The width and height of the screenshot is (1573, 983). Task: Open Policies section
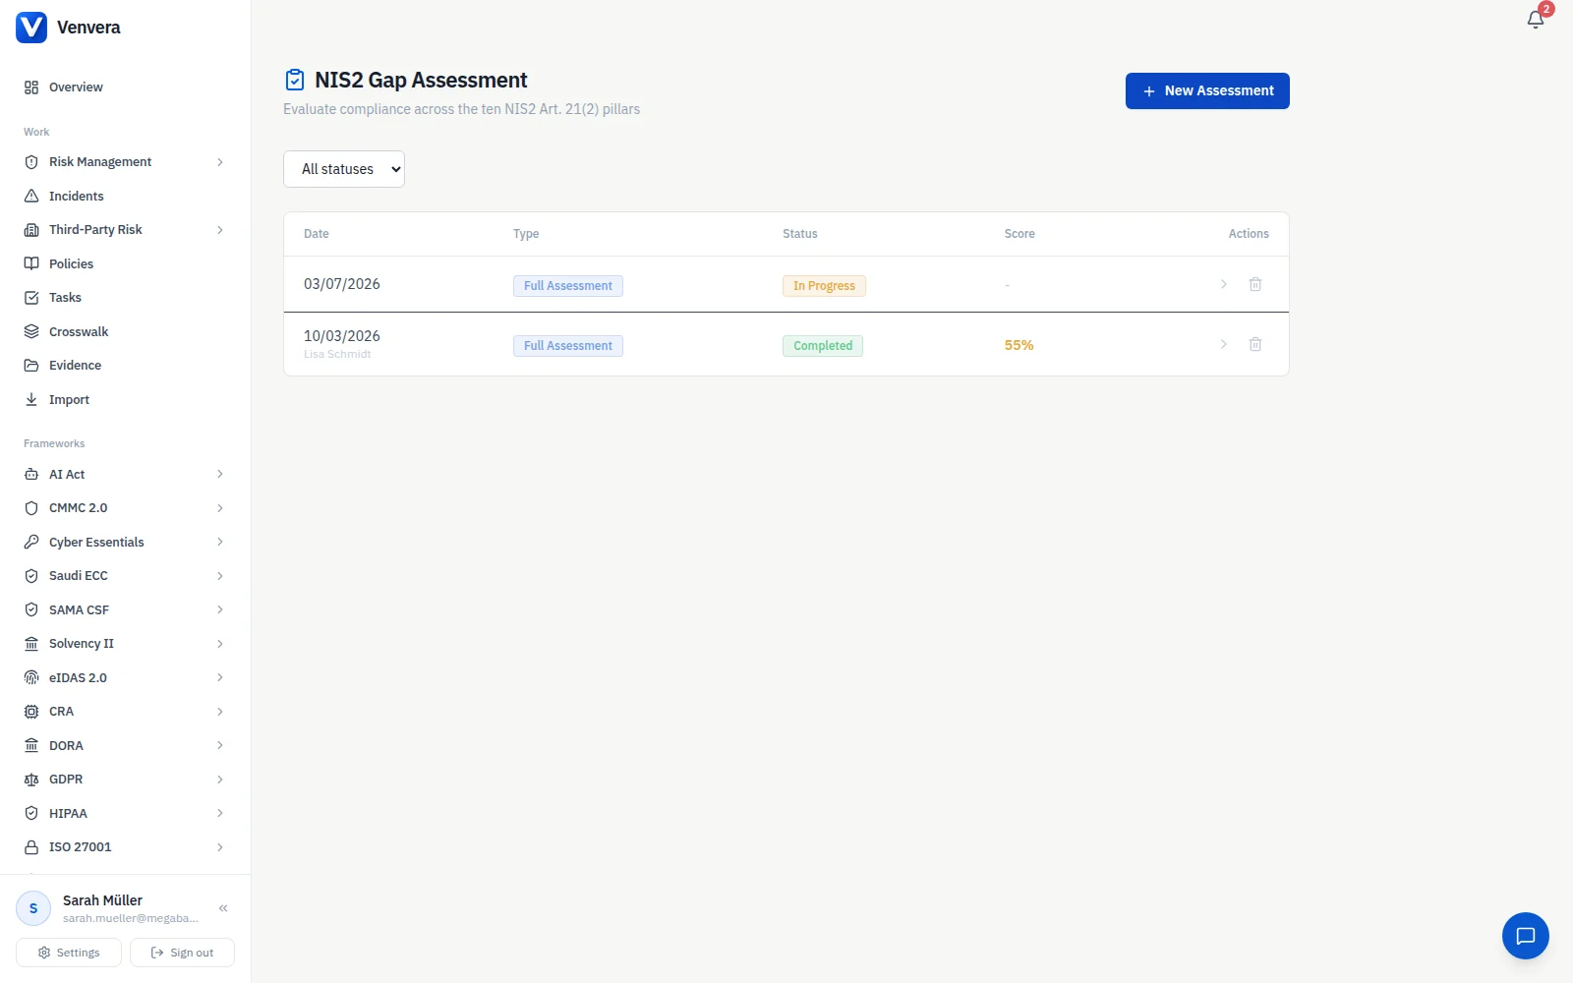point(125,263)
